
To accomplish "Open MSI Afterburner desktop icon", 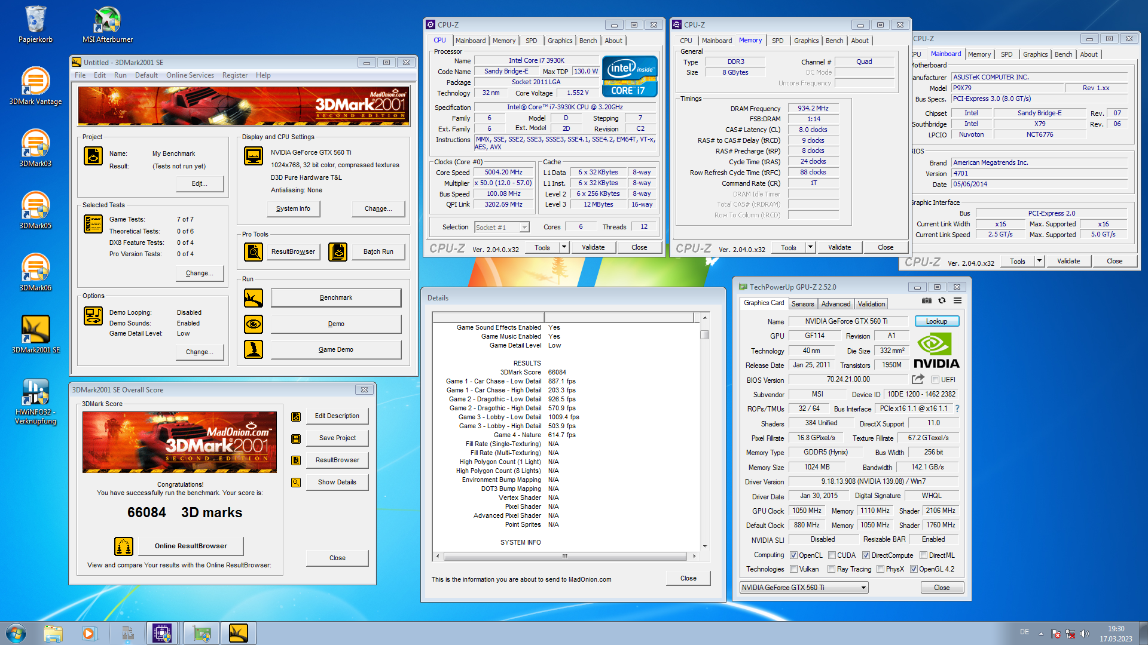I will pyautogui.click(x=108, y=24).
